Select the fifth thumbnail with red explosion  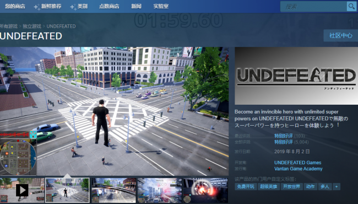tap(205, 190)
